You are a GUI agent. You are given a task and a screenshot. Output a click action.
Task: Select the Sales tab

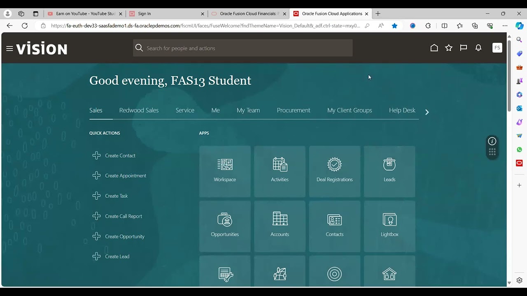(x=96, y=110)
